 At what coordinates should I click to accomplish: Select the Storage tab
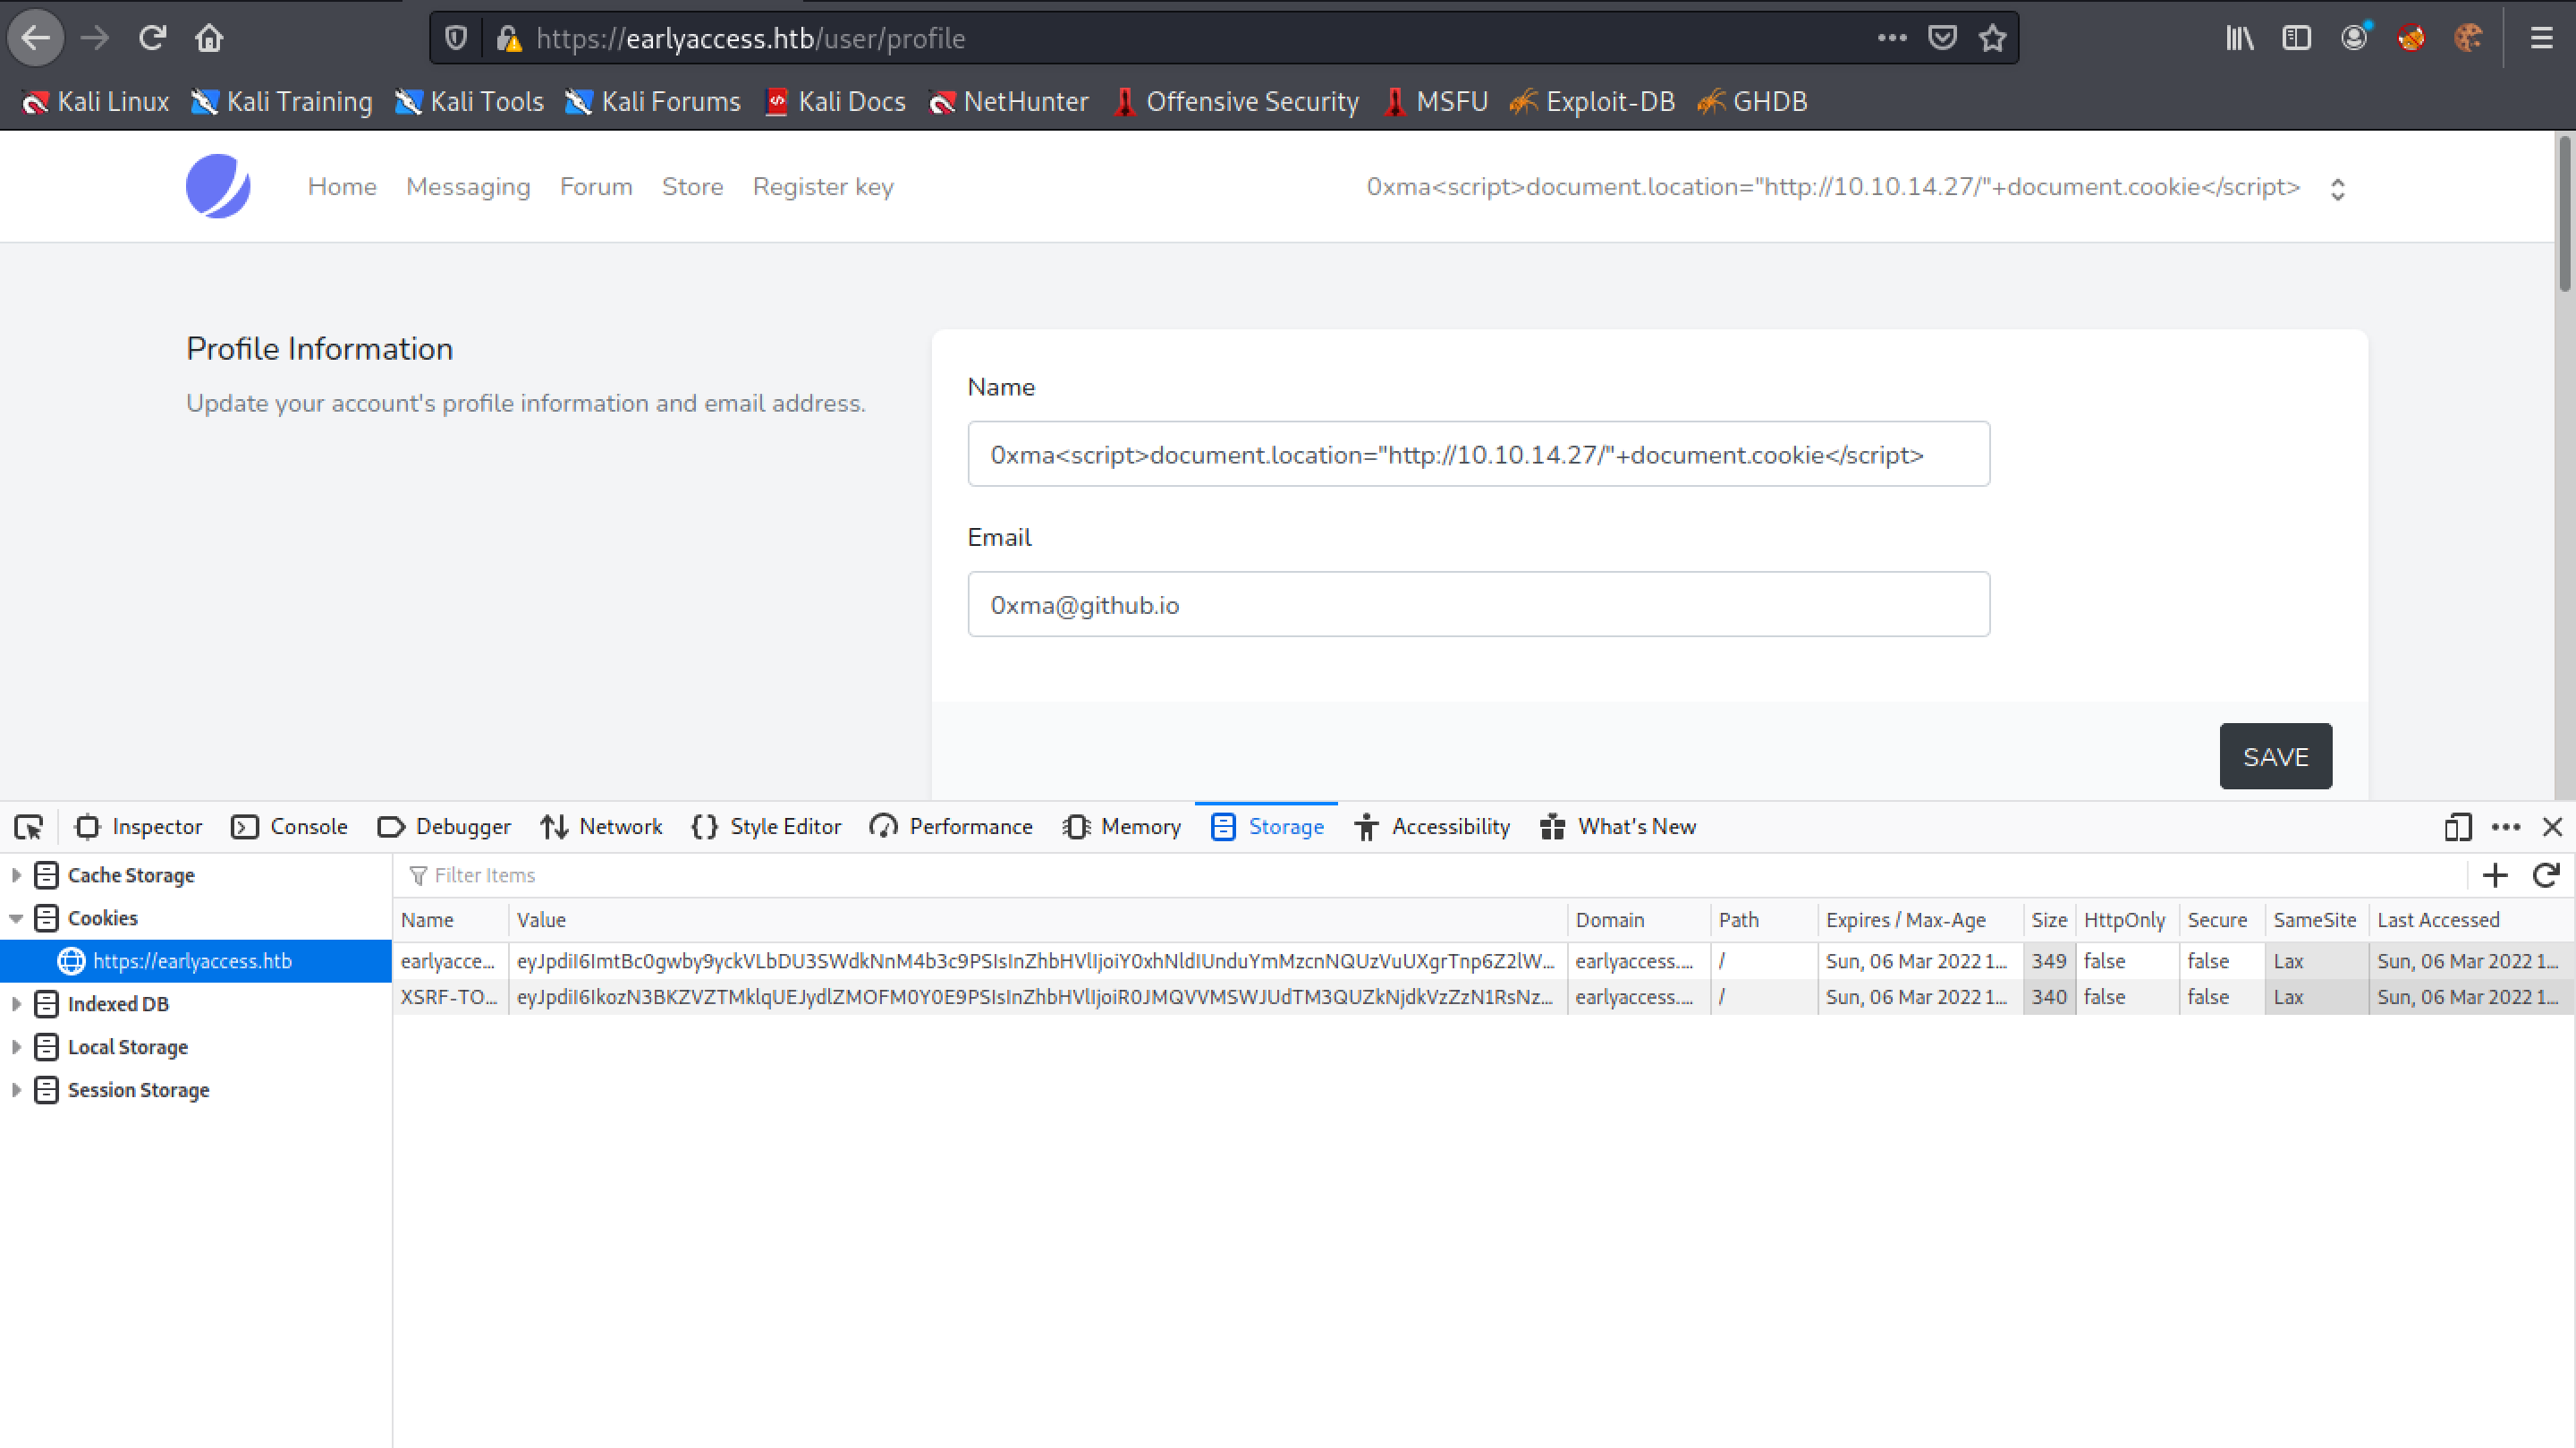[1267, 827]
